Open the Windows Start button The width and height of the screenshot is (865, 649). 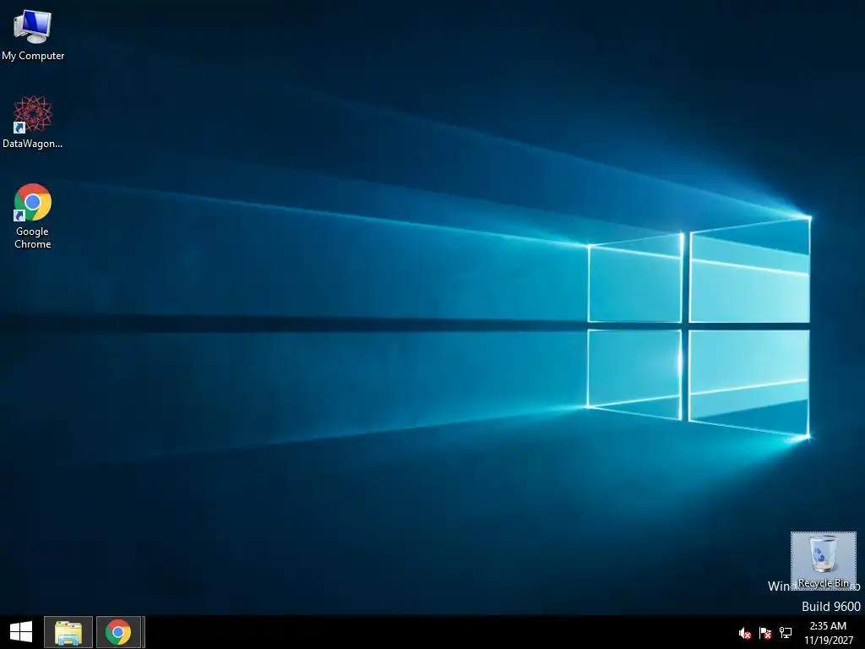tap(21, 632)
